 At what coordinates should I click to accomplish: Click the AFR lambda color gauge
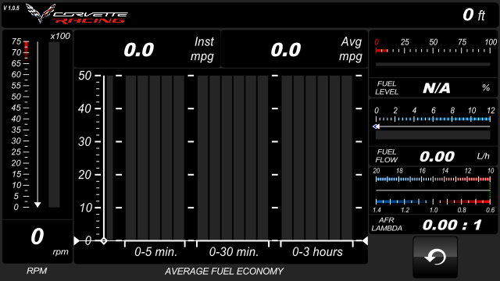tap(433, 190)
